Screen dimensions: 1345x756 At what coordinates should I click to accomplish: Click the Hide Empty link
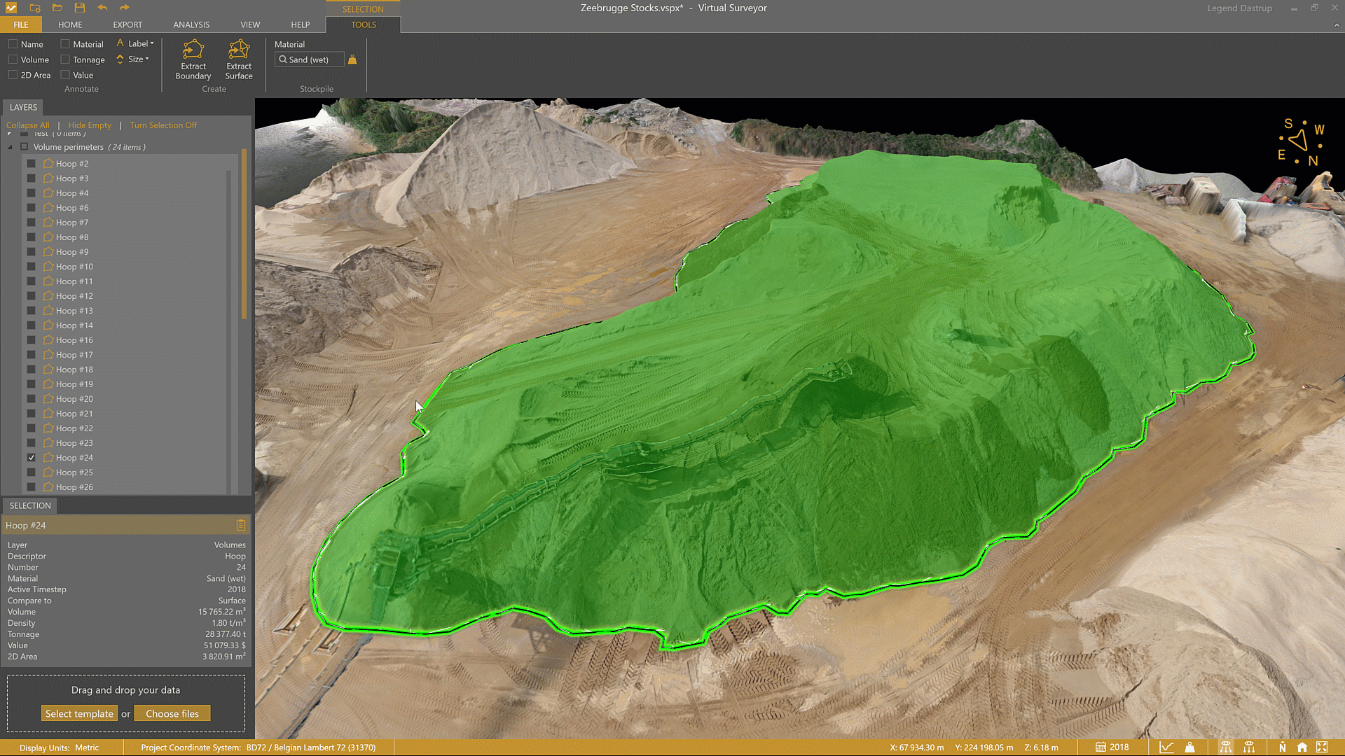click(90, 125)
